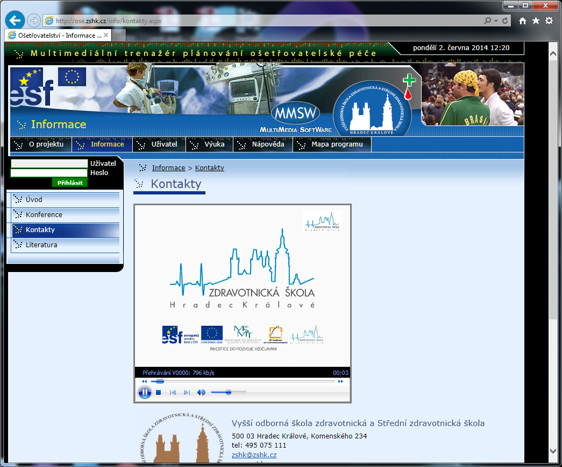Mute the player with speaker icon
This screenshot has width=562, height=467.
pyautogui.click(x=201, y=392)
